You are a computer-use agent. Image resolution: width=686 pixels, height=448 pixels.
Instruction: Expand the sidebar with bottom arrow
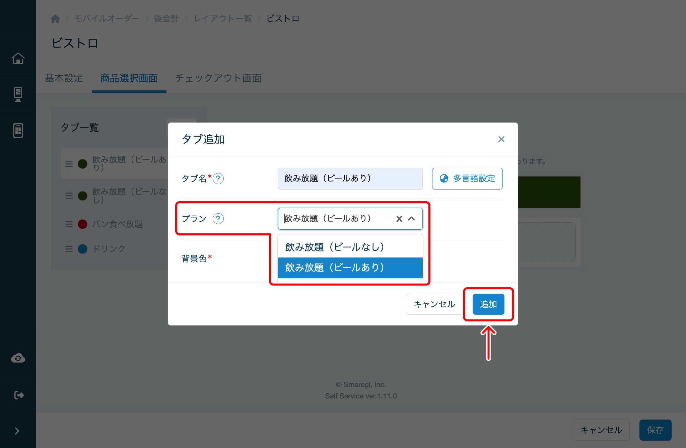pyautogui.click(x=17, y=431)
